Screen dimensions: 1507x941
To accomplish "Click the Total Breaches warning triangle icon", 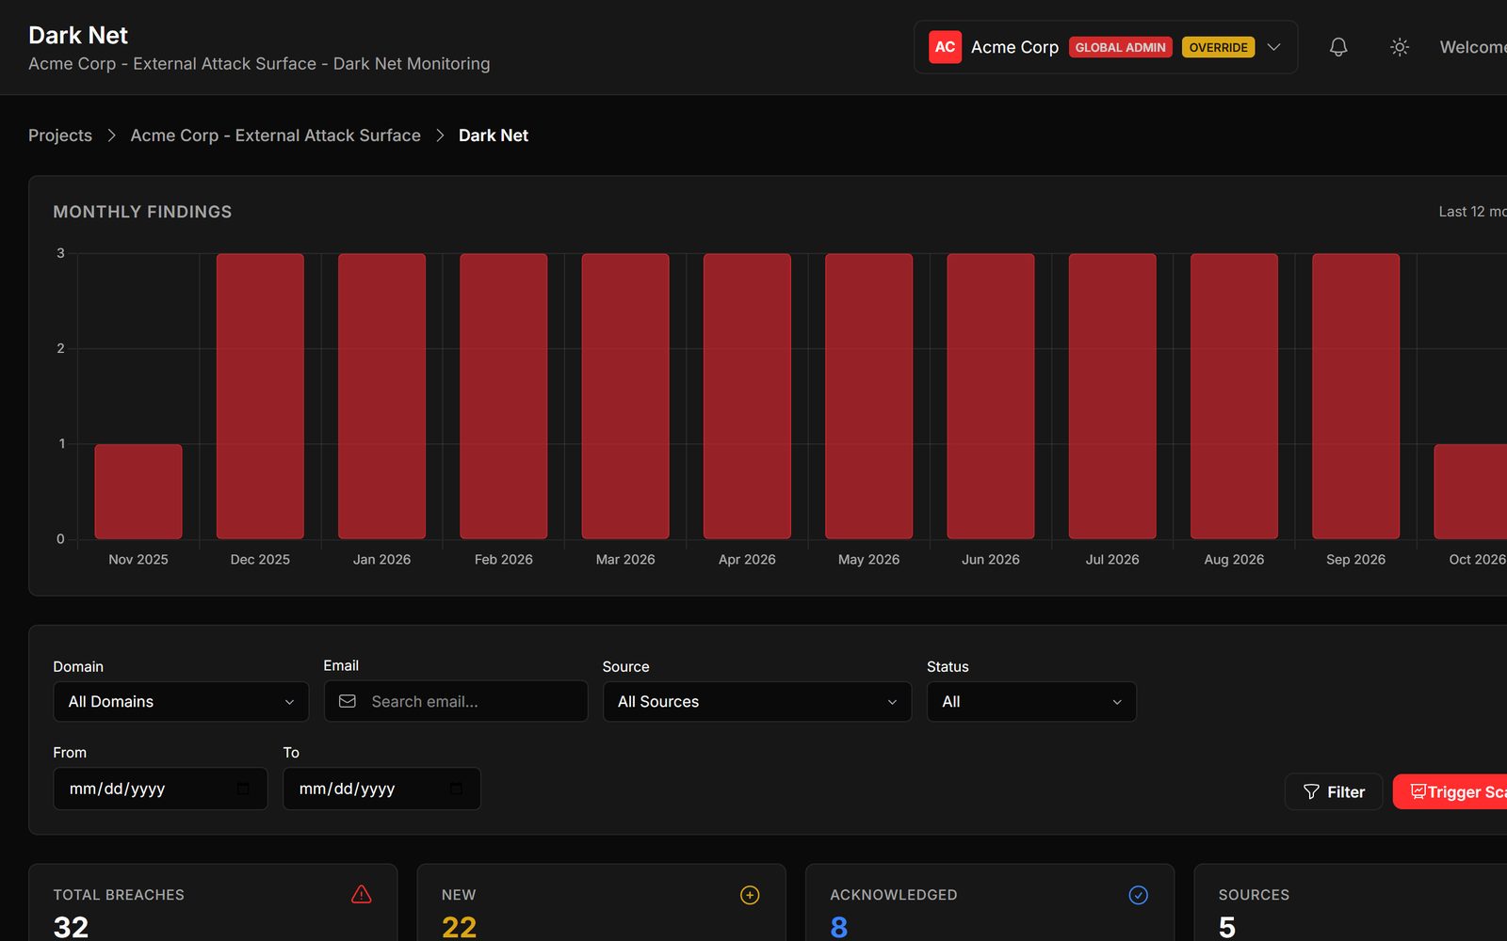I will [x=362, y=895].
